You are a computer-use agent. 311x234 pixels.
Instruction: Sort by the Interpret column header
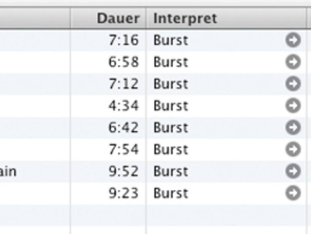(185, 18)
